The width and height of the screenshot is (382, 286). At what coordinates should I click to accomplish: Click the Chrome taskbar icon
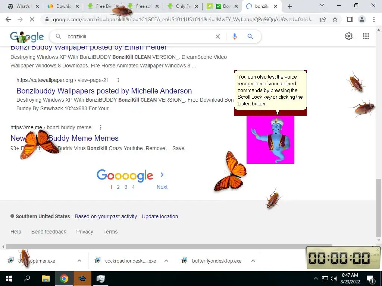(x=64, y=279)
